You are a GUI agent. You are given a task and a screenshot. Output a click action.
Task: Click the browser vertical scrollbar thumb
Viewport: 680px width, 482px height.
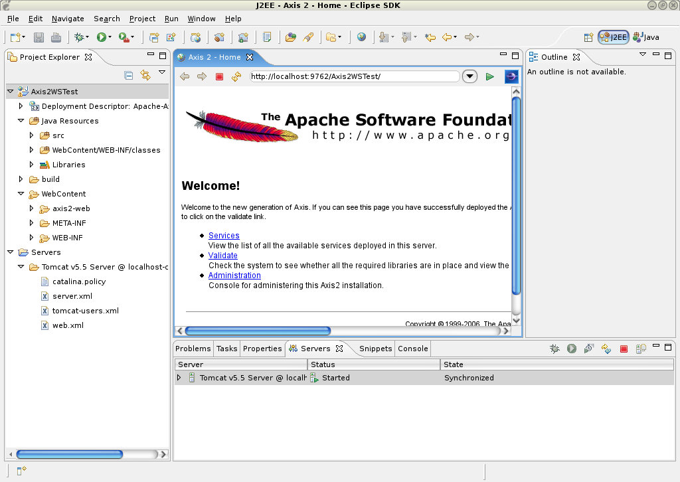[x=516, y=197]
